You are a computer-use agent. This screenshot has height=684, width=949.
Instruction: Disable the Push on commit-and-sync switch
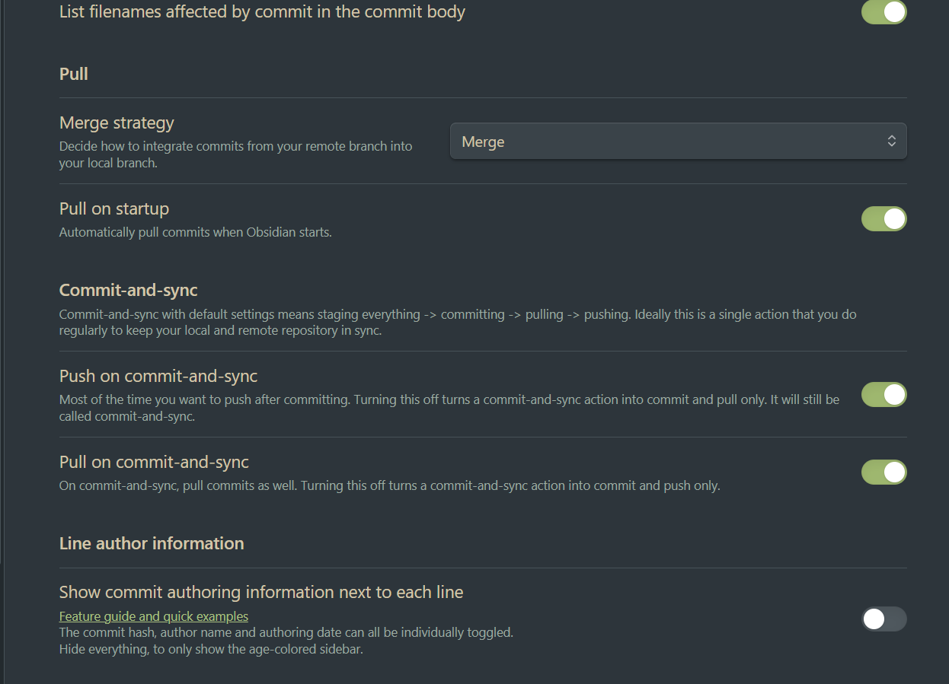(883, 395)
